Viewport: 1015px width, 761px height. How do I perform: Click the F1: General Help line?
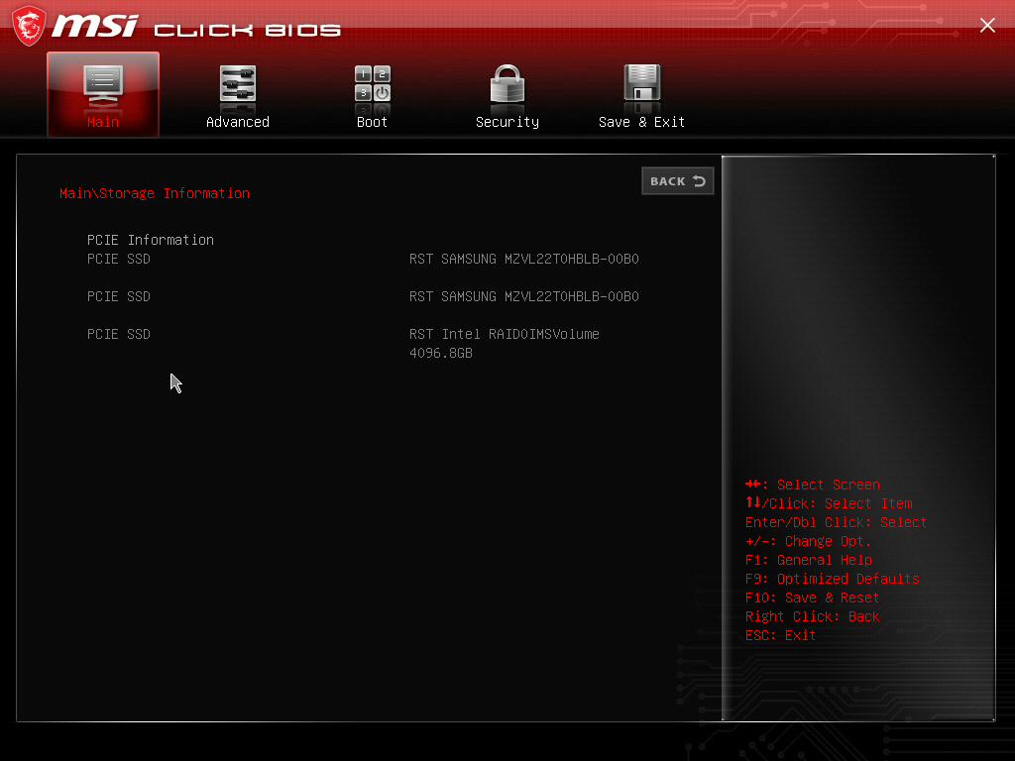click(x=809, y=560)
